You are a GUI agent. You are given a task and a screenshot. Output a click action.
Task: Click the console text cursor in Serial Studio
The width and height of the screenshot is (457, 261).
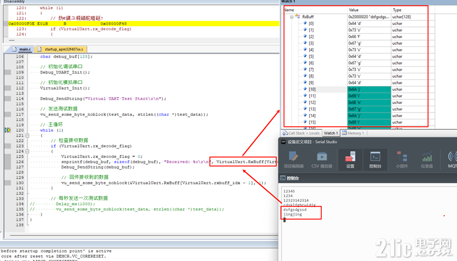pos(285,220)
